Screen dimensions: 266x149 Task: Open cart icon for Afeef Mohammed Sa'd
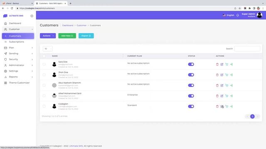click(227, 96)
